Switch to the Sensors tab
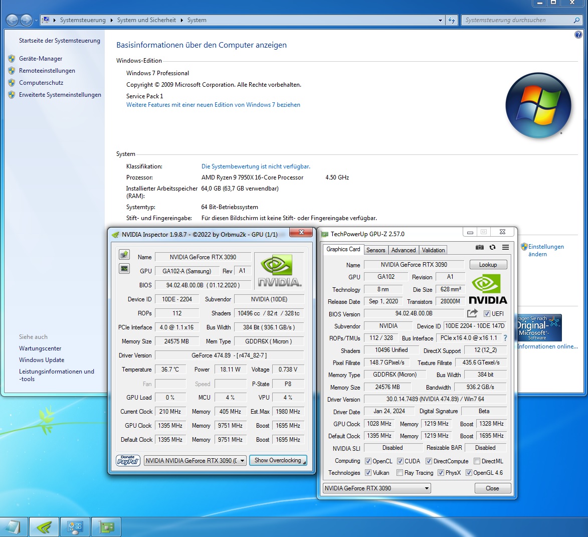The width and height of the screenshot is (588, 537). coord(375,250)
